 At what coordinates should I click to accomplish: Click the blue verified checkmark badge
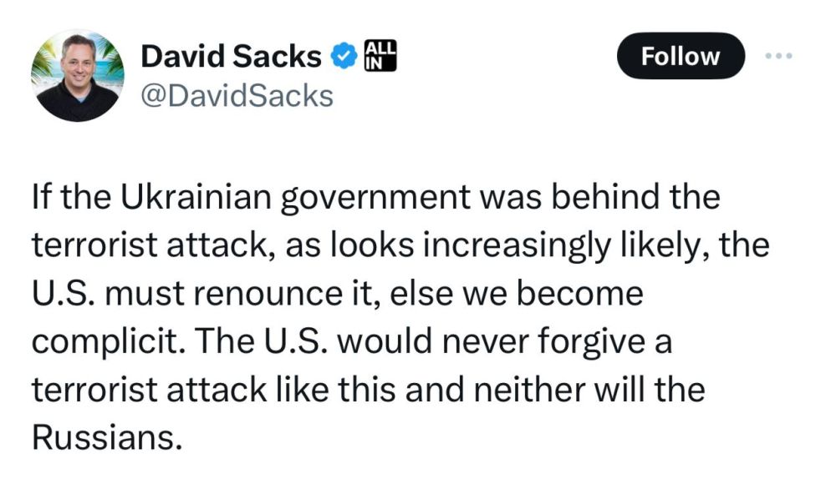(x=344, y=56)
